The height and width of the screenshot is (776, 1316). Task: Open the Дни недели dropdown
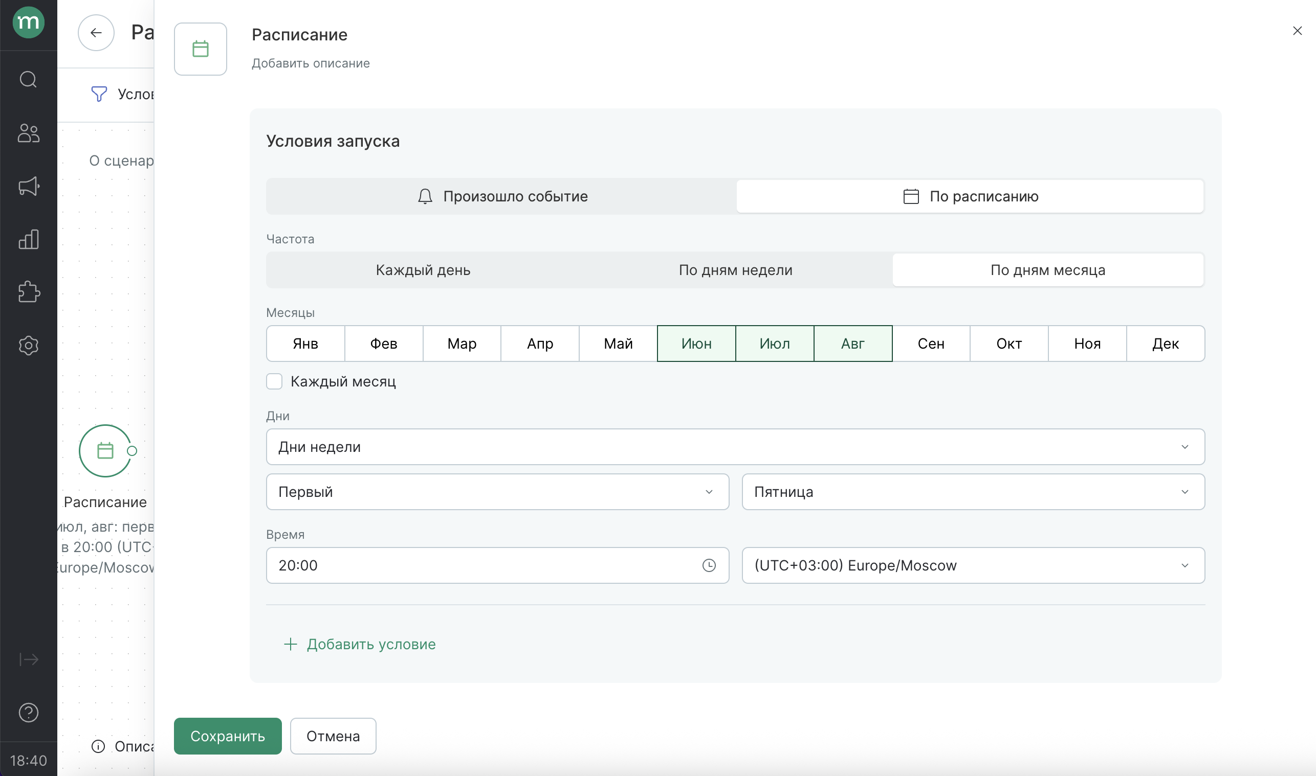[x=735, y=447]
